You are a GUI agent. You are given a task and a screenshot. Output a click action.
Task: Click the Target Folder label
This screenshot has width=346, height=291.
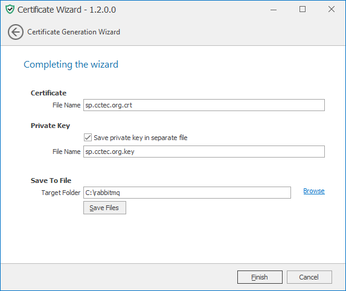point(60,193)
